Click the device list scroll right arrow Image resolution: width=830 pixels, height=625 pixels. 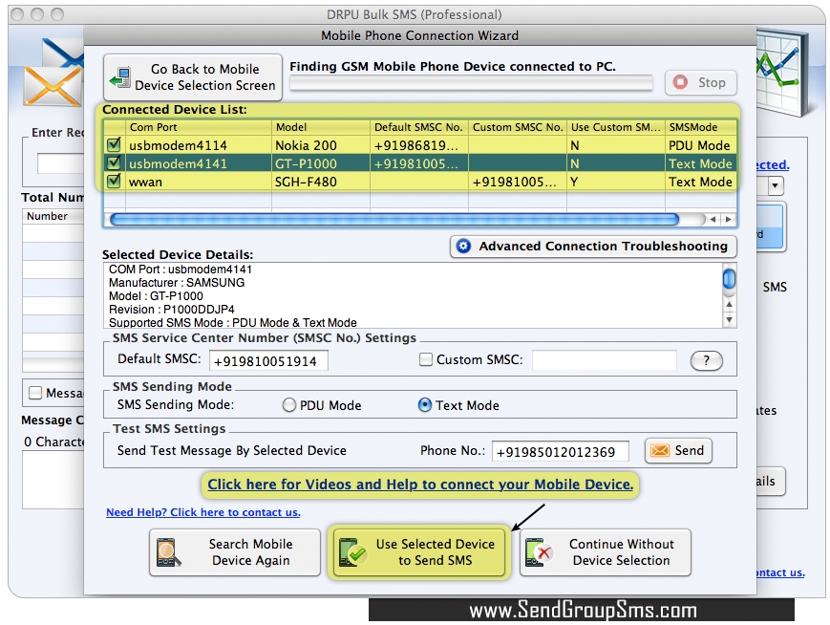[729, 219]
